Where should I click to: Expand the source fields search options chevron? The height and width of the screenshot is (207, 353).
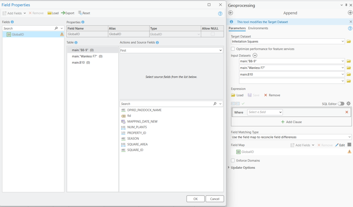(x=220, y=104)
